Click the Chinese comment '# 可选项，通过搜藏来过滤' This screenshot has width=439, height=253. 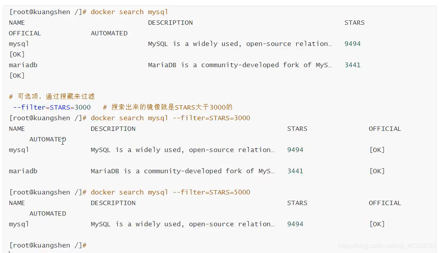pos(52,97)
